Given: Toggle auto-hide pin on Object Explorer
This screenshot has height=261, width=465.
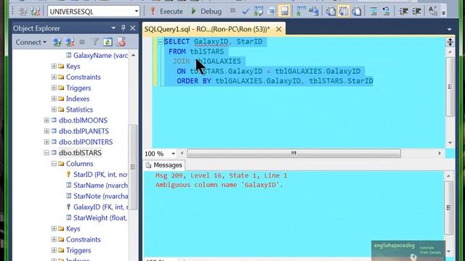Looking at the screenshot, I should click(123, 28).
